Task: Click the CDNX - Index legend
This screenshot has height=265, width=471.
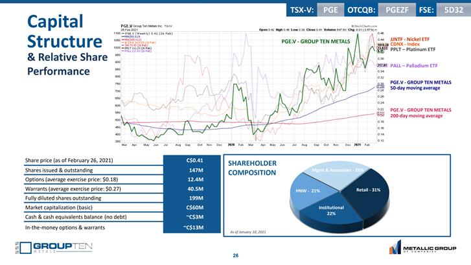Action: click(405, 44)
